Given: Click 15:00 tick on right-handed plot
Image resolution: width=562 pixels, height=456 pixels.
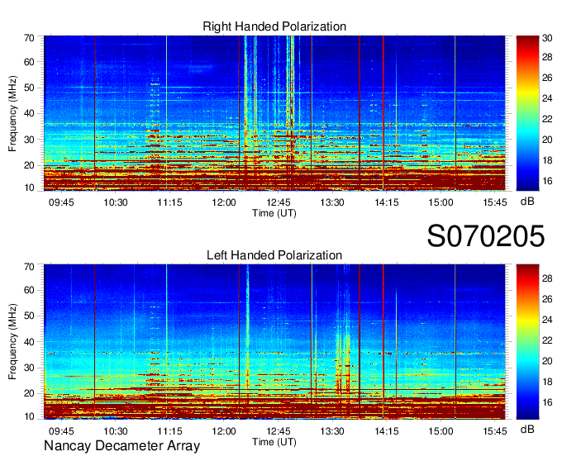Looking at the screenshot, I should pos(441,202).
